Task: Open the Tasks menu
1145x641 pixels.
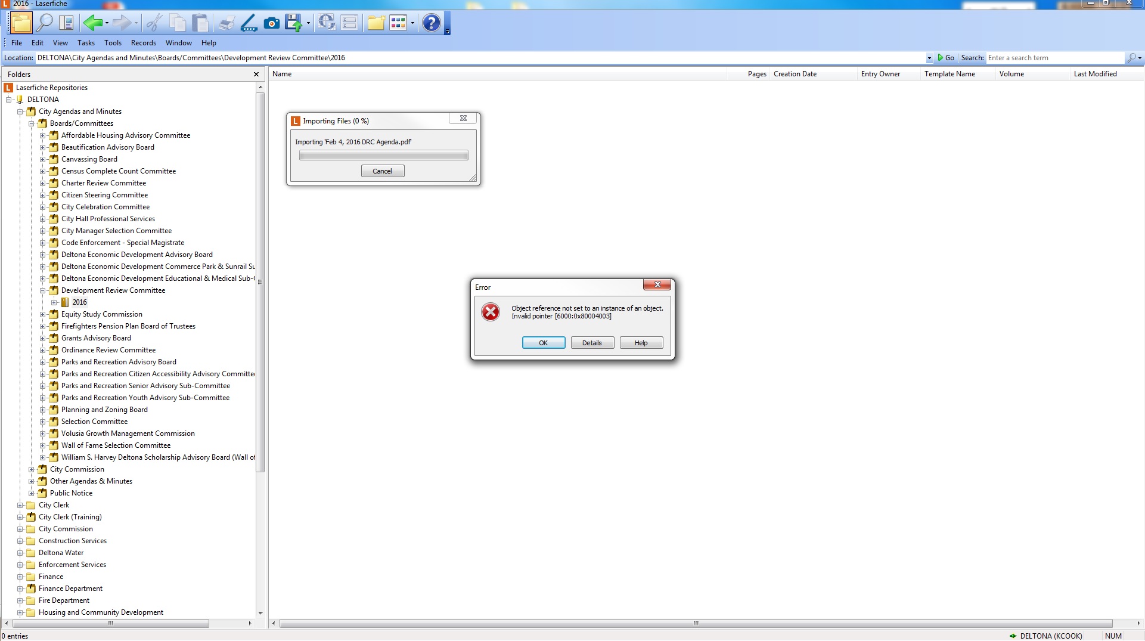Action: point(86,43)
